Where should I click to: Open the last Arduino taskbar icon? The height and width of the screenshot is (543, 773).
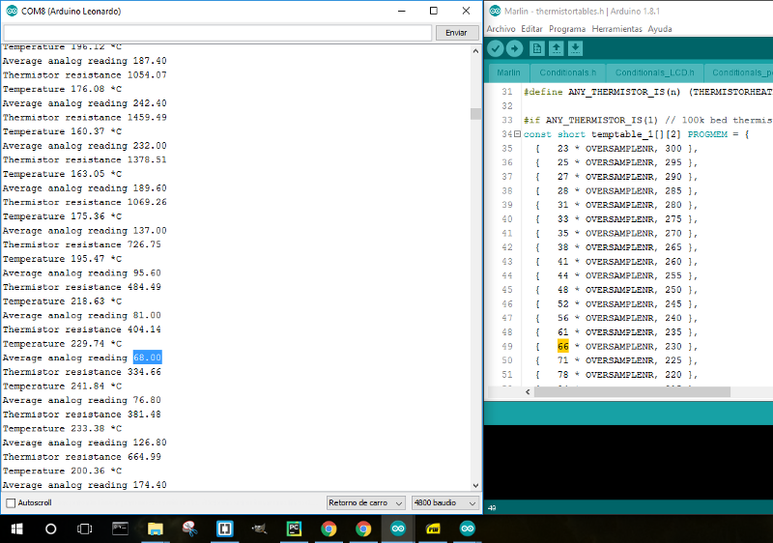pos(468,529)
